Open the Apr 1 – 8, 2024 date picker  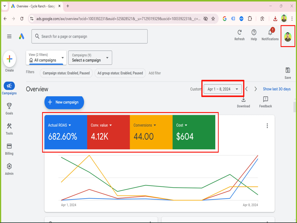(223, 89)
